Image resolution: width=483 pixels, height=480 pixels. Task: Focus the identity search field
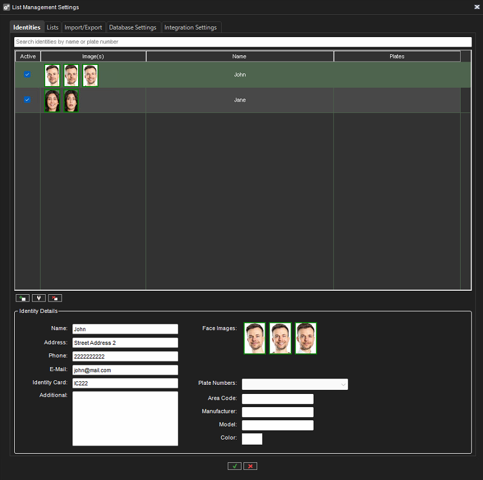(243, 42)
